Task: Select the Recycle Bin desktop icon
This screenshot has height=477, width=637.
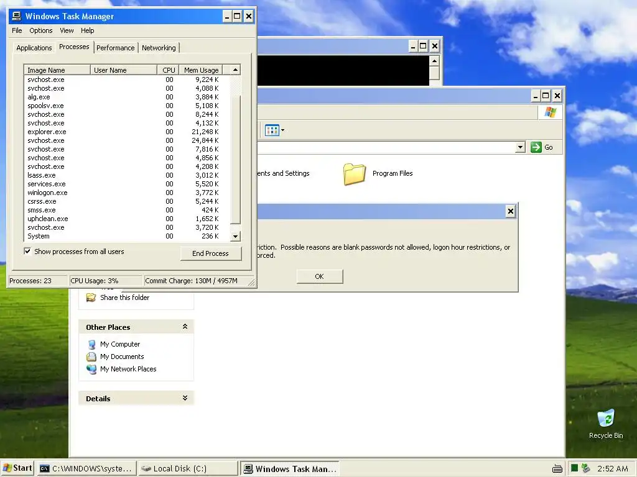Action: (x=606, y=418)
